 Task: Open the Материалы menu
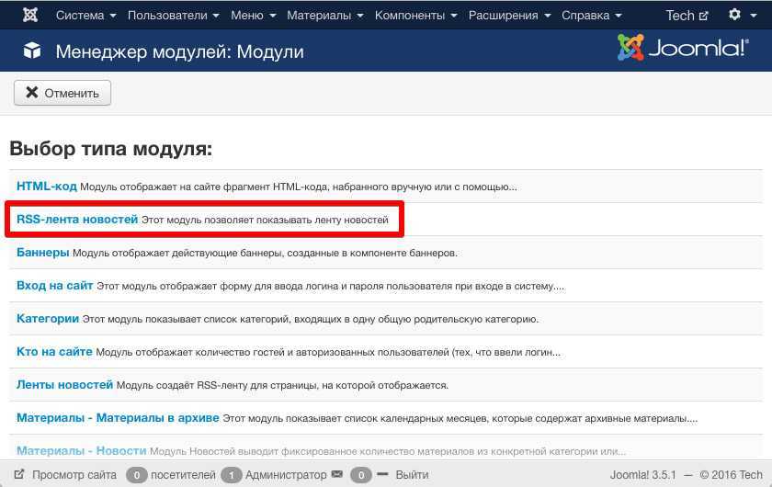point(324,16)
